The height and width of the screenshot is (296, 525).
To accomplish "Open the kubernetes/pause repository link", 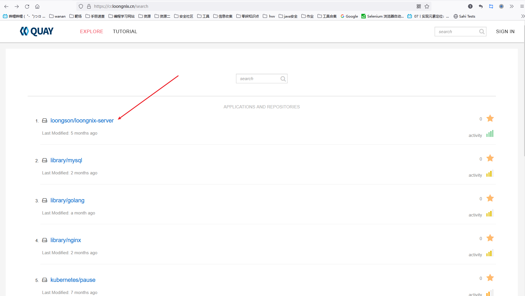I will [x=73, y=280].
